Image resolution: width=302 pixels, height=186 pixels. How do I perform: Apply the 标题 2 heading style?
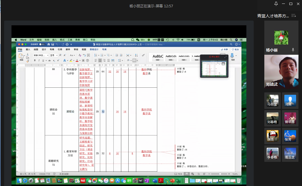click(x=171, y=57)
